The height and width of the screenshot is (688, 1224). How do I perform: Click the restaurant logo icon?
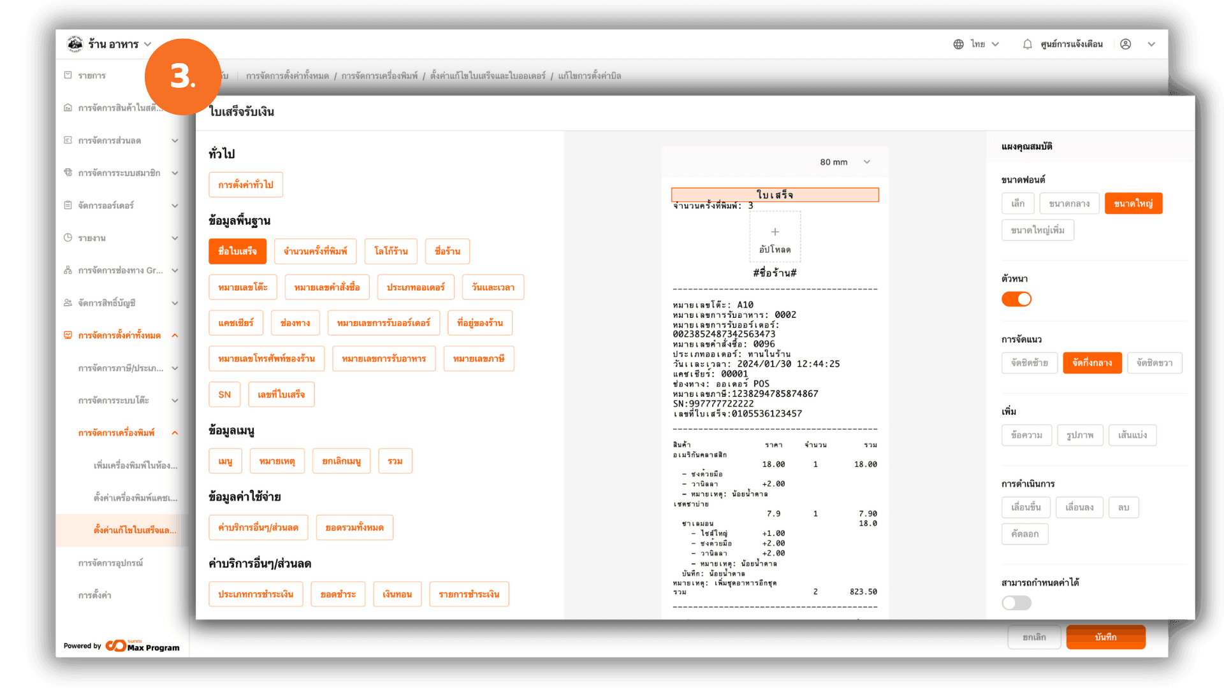75,44
